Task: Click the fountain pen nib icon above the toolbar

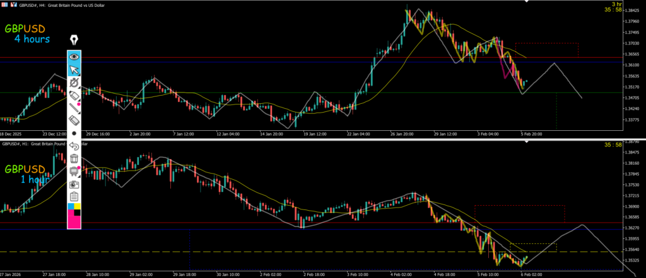Action: (x=74, y=41)
